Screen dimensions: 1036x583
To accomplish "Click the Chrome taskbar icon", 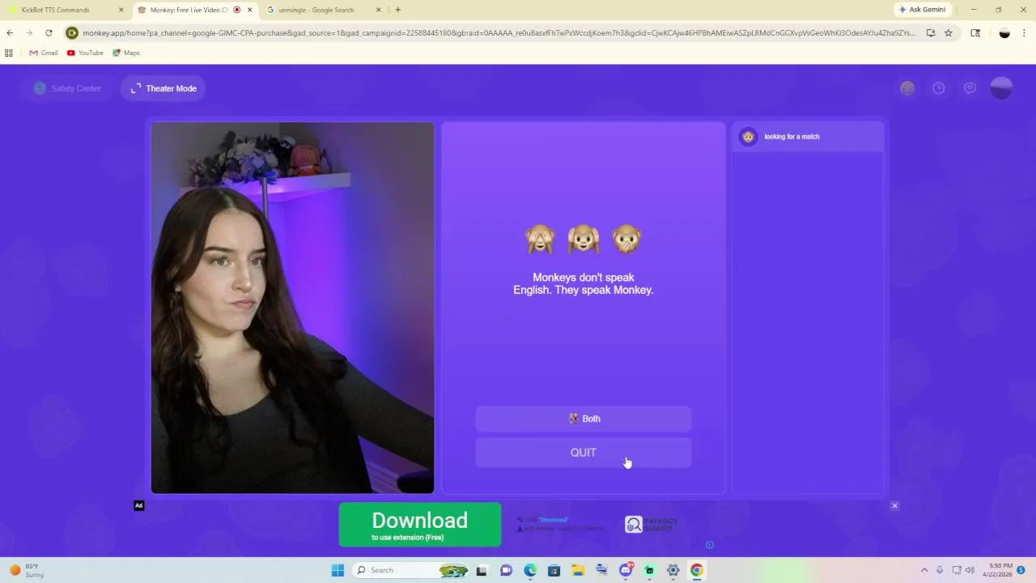I will 697,570.
